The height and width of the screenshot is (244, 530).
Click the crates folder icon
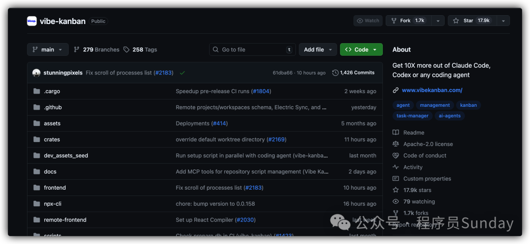36,139
